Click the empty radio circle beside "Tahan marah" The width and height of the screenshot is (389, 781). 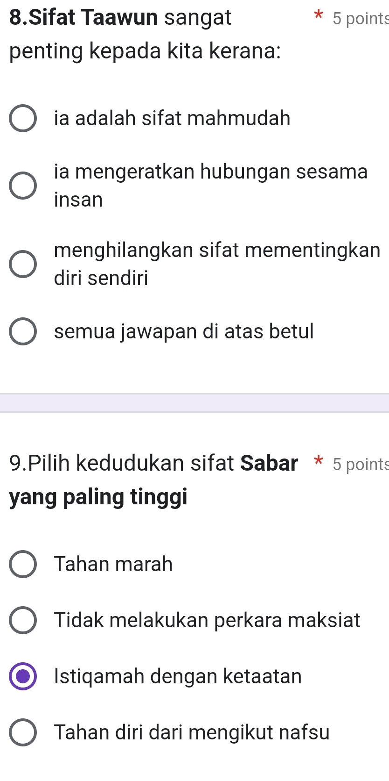click(22, 564)
